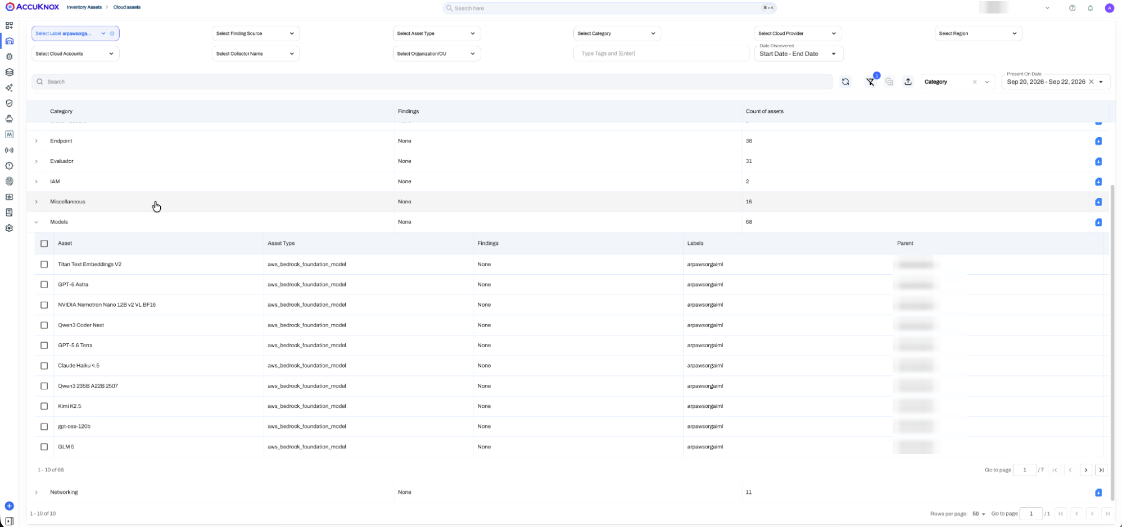Open the Select Finding Source dropdown

click(256, 33)
